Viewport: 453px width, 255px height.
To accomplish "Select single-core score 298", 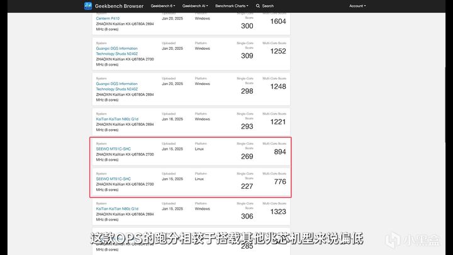I will [x=247, y=91].
